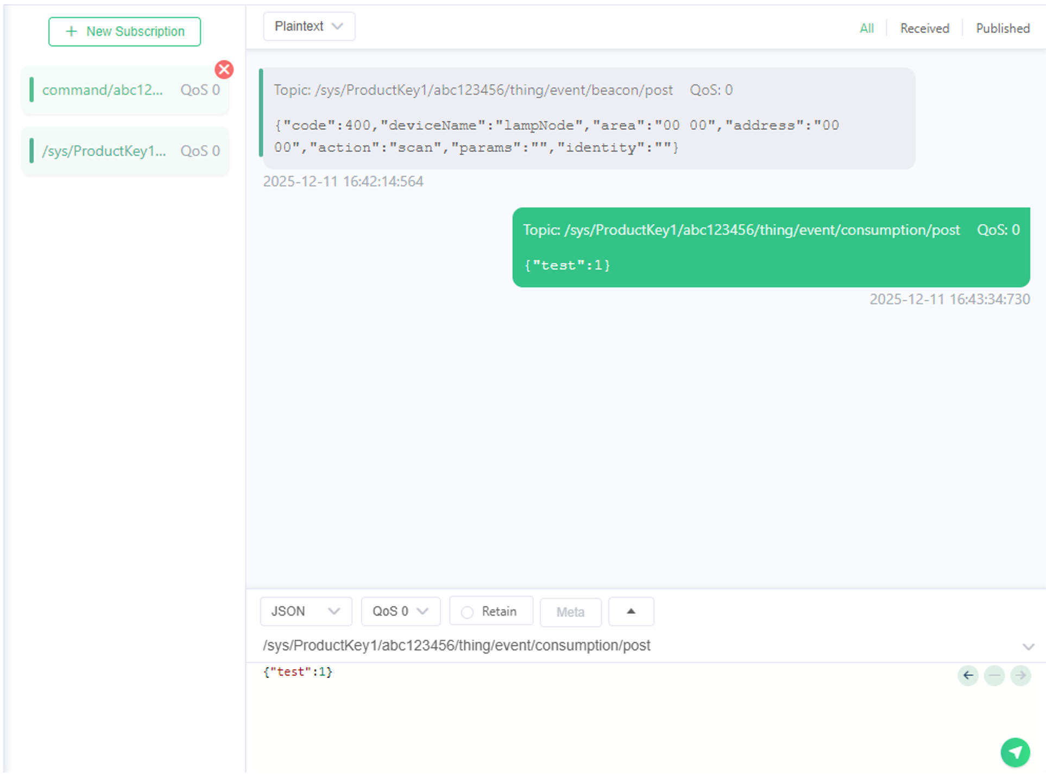Open the JSON payload type dropdown
The image size is (1046, 779).
point(305,611)
